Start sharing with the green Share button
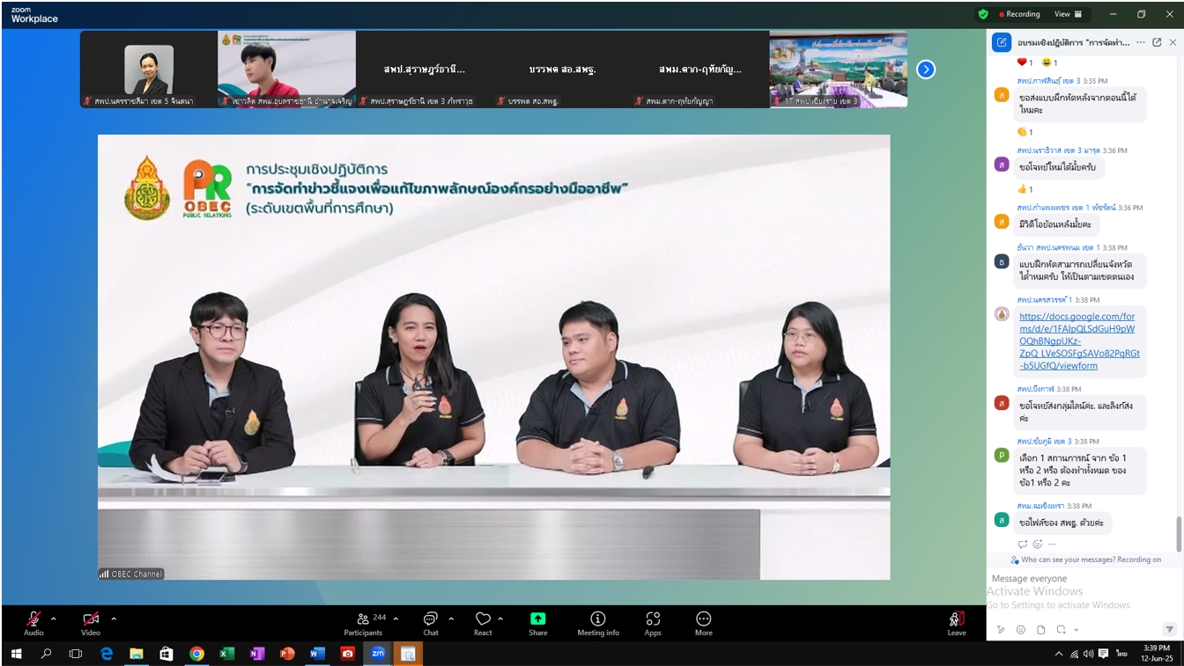This screenshot has width=1184, height=666. (x=537, y=624)
